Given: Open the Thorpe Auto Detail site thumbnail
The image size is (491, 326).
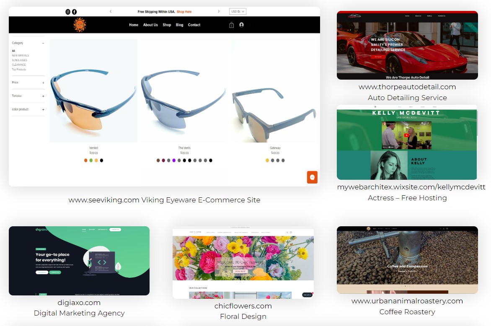Looking at the screenshot, I should pyautogui.click(x=407, y=45).
